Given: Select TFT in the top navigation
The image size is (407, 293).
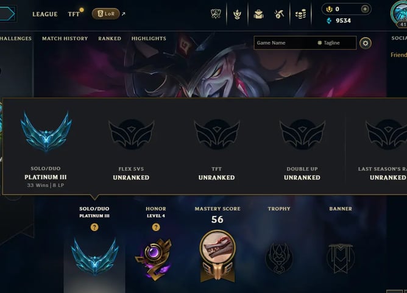Looking at the screenshot, I should [x=74, y=14].
